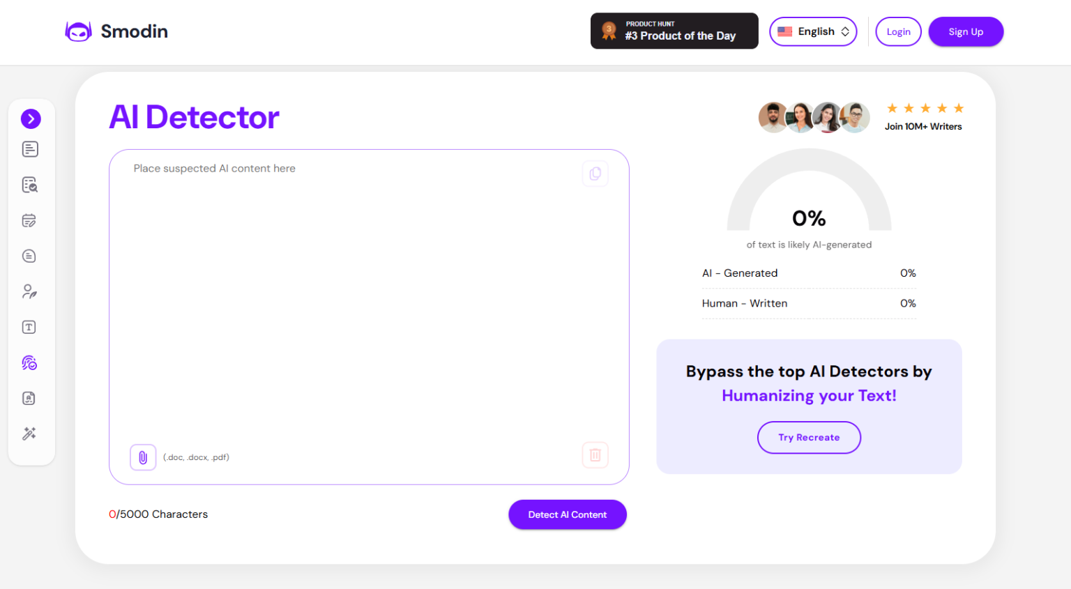Expand the collapsed sidebar with the arrow icon
This screenshot has width=1071, height=589.
click(x=31, y=118)
